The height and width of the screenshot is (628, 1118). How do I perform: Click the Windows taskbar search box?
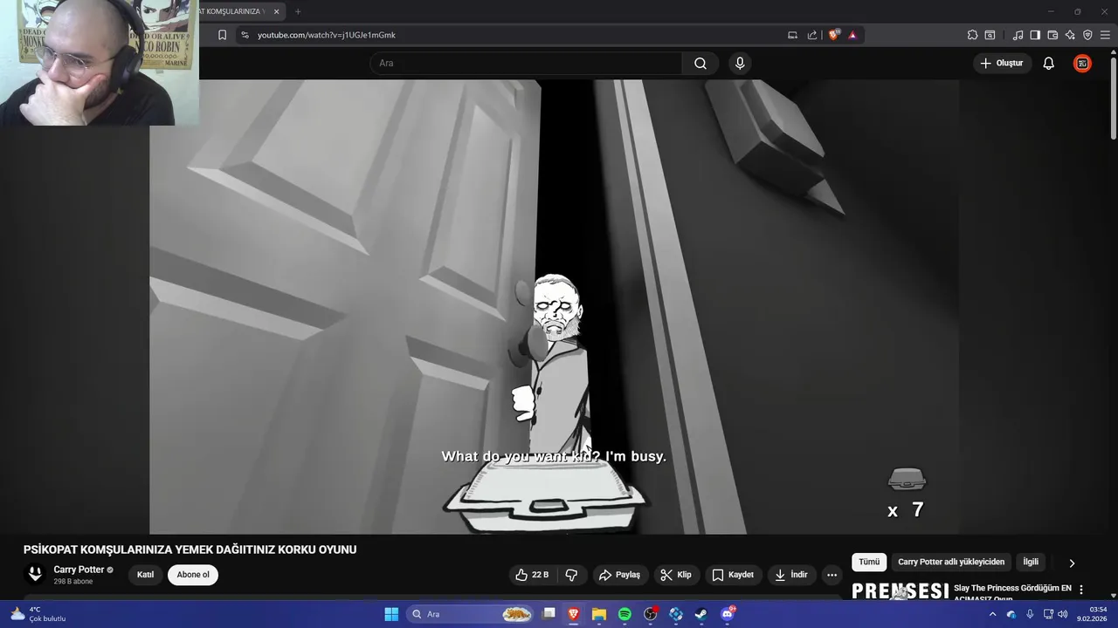coord(471,614)
